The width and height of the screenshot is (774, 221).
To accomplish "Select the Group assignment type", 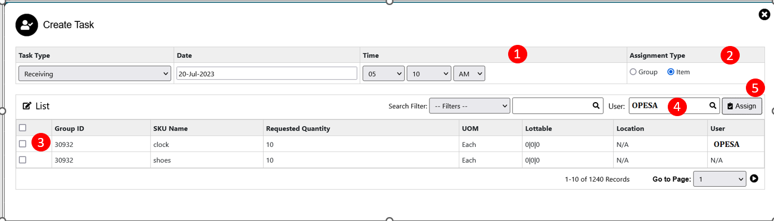I will pos(633,72).
